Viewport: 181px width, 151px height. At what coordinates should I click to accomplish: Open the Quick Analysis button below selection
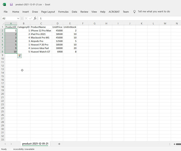(x=19, y=56)
